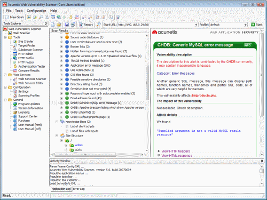Collapse the Knowledge Base node
The width and height of the screenshot is (267, 200).
(57, 122)
